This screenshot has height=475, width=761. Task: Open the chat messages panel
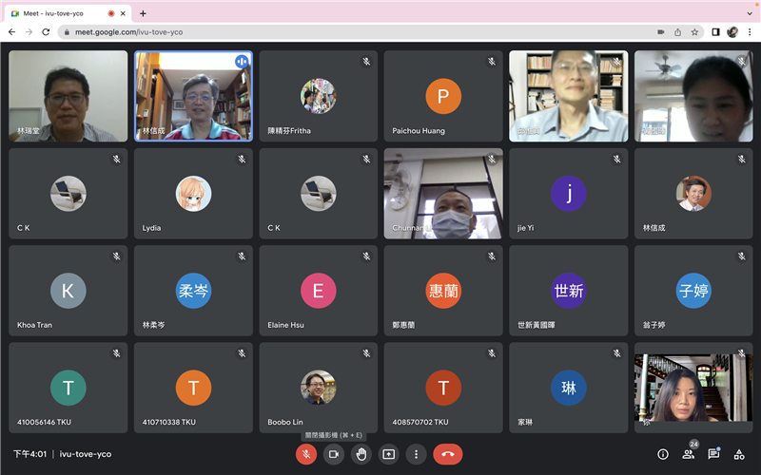click(x=713, y=454)
